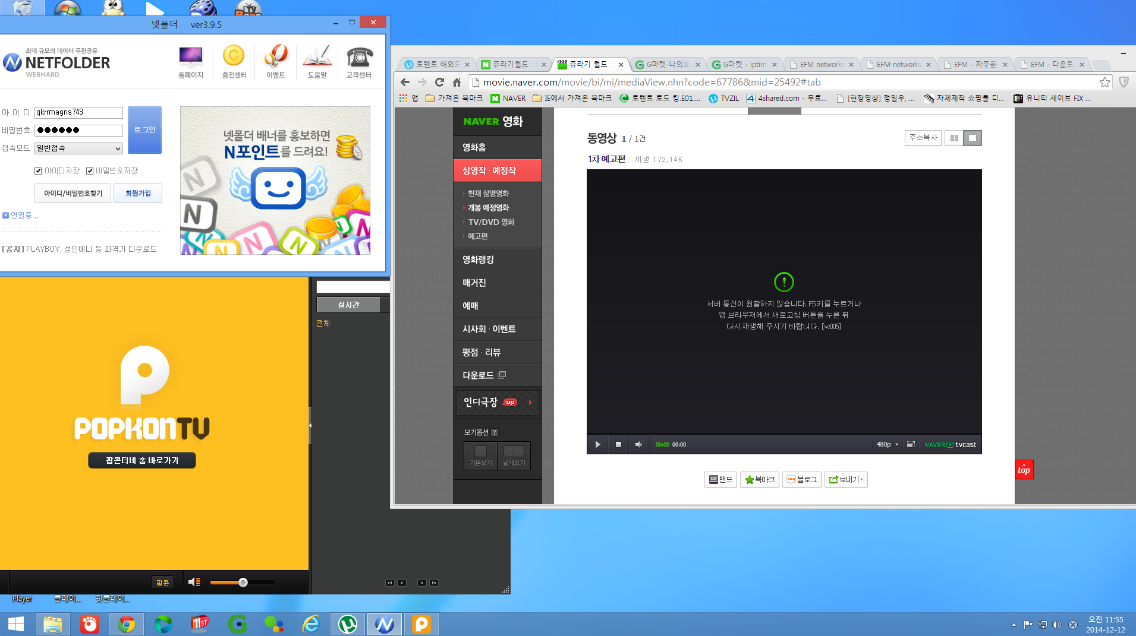
Task: Open the 매거진 sidebar menu item
Action: coord(497,283)
